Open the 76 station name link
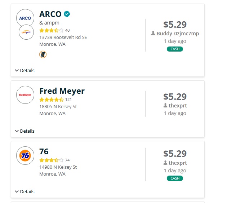Screen dimensions: 232x203 coord(44,151)
